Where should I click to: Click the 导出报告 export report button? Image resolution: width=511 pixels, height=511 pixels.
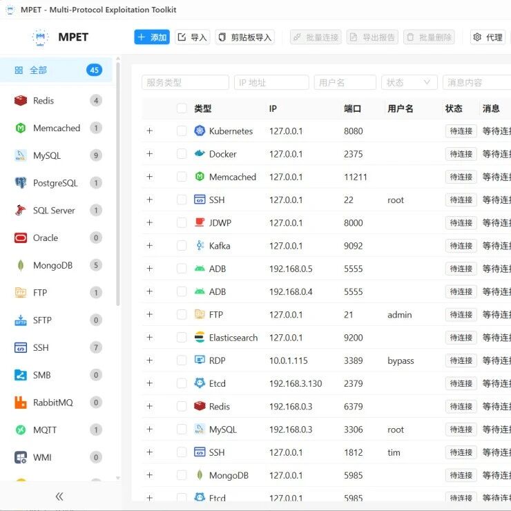pos(372,37)
